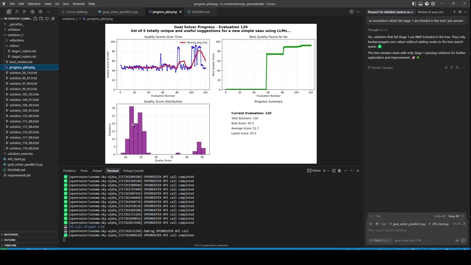Maximize the terminal panel with the chevron-up
This screenshot has width=471, height=265.
coord(351,171)
